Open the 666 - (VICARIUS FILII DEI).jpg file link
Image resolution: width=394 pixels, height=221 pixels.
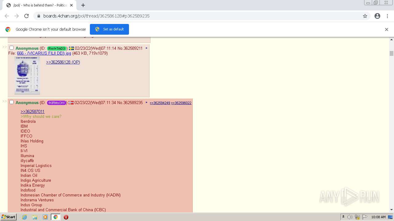click(x=44, y=53)
